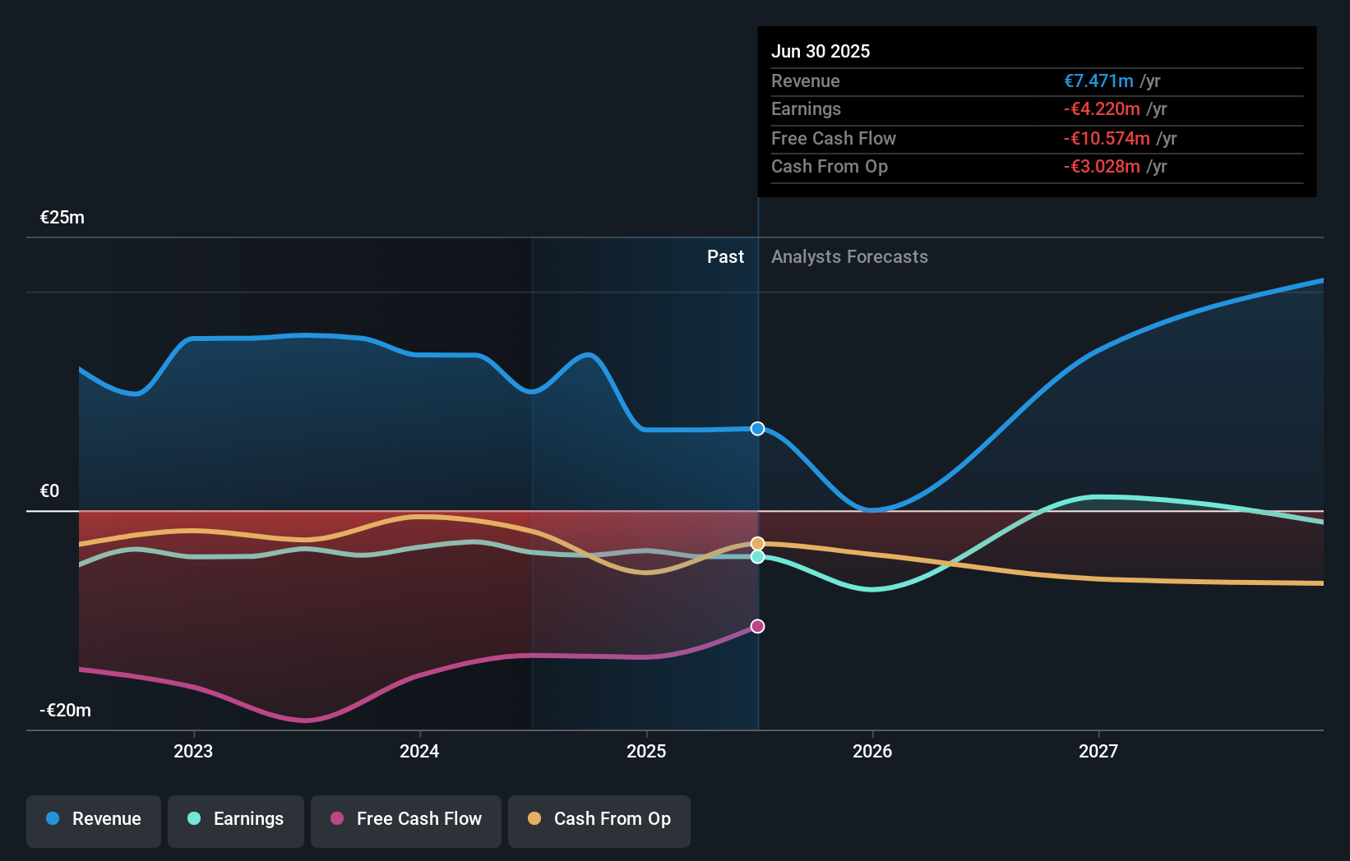Click the 2026 x-axis label
This screenshot has height=861, width=1350.
point(872,752)
